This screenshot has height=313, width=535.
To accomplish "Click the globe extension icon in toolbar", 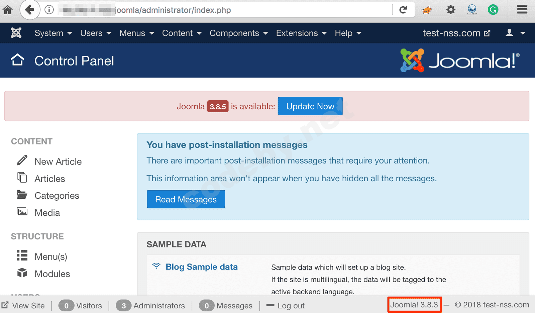I will pos(472,10).
